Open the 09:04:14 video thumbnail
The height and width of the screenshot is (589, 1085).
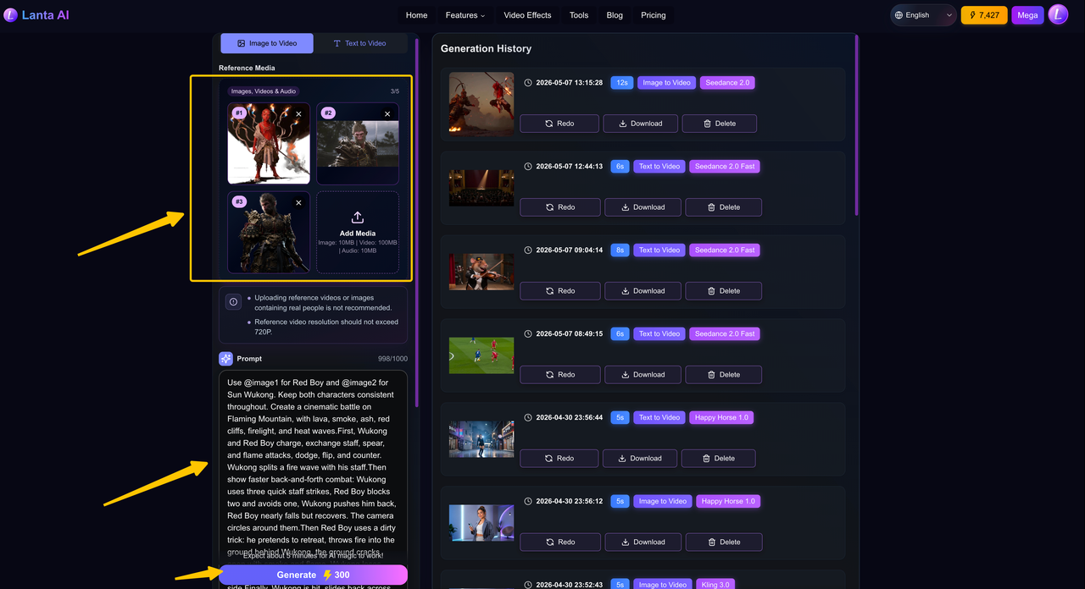[x=481, y=271]
